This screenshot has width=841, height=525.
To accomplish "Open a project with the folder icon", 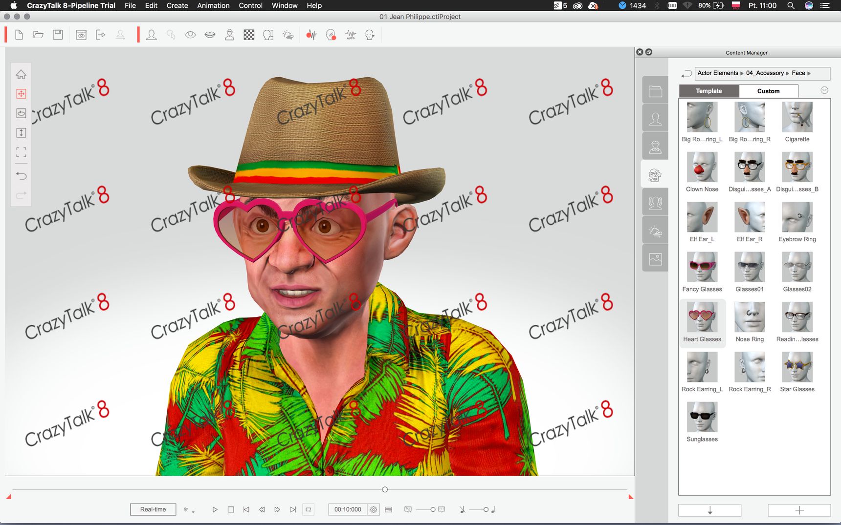I will (x=38, y=35).
